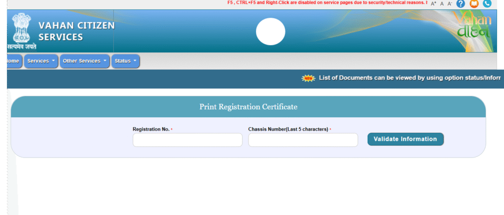Focus the Chassis Number input field
504x215 pixels.
click(303, 140)
